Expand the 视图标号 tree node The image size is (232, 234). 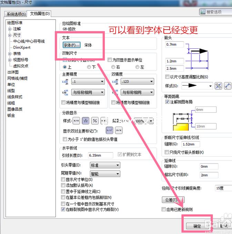coord(10,60)
